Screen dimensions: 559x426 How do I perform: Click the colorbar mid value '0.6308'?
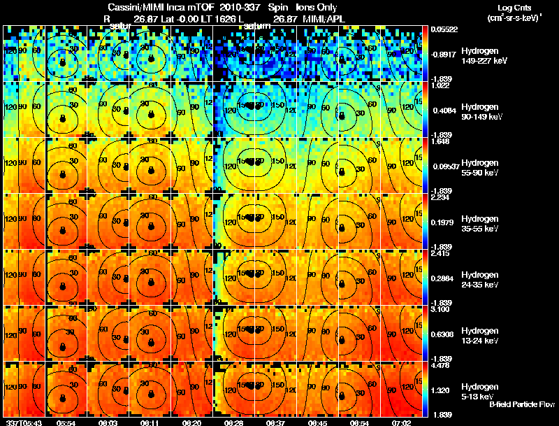click(442, 334)
